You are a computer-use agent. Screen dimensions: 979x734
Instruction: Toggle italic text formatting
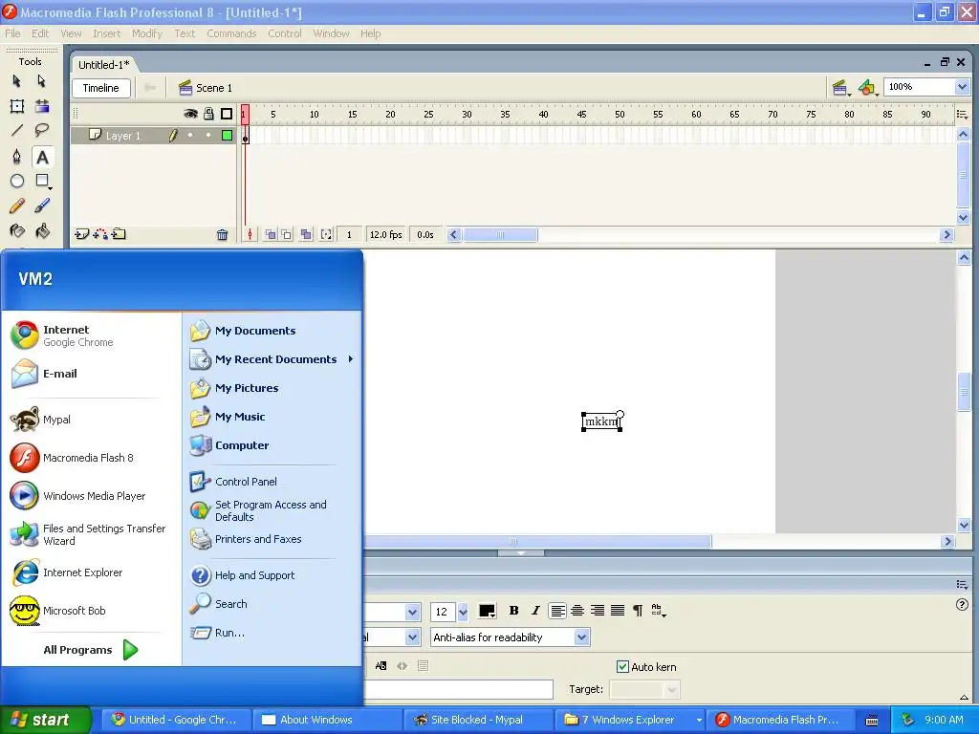[535, 611]
